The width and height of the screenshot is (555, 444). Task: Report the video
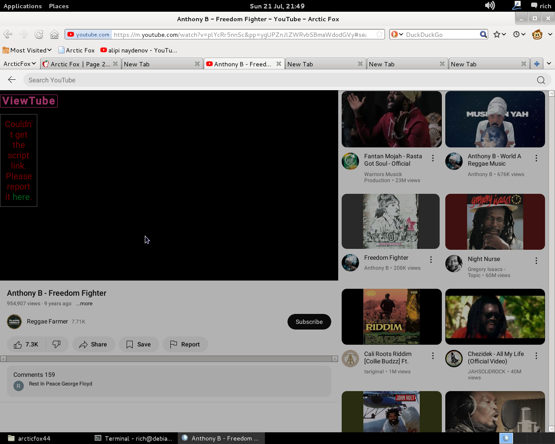(x=185, y=344)
